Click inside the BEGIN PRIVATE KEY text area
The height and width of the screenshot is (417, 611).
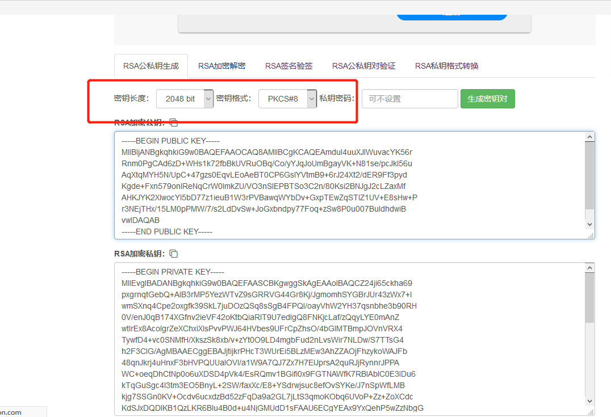pos(341,340)
